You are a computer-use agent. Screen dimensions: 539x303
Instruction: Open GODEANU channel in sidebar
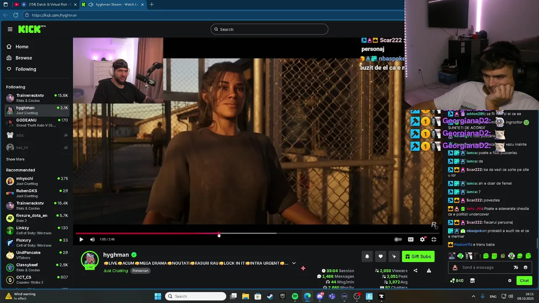point(37,122)
